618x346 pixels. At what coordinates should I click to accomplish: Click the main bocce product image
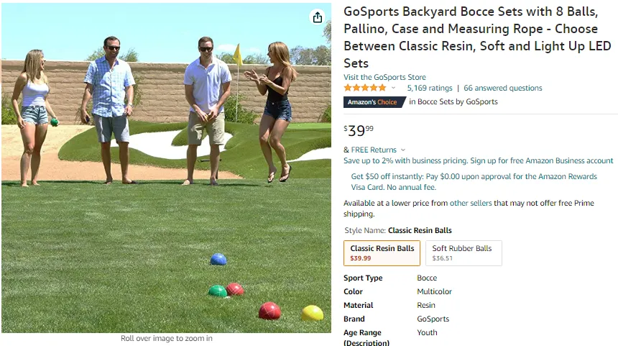tap(166, 168)
